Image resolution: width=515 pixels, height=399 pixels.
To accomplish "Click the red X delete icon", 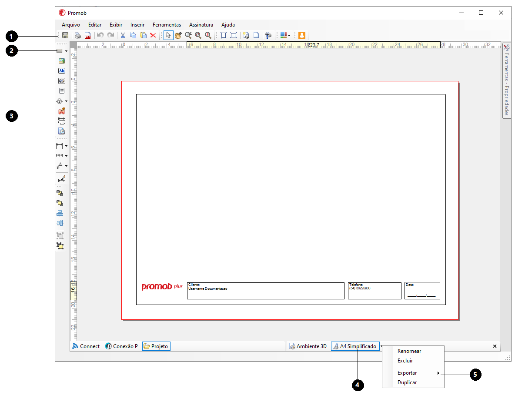I will 153,36.
